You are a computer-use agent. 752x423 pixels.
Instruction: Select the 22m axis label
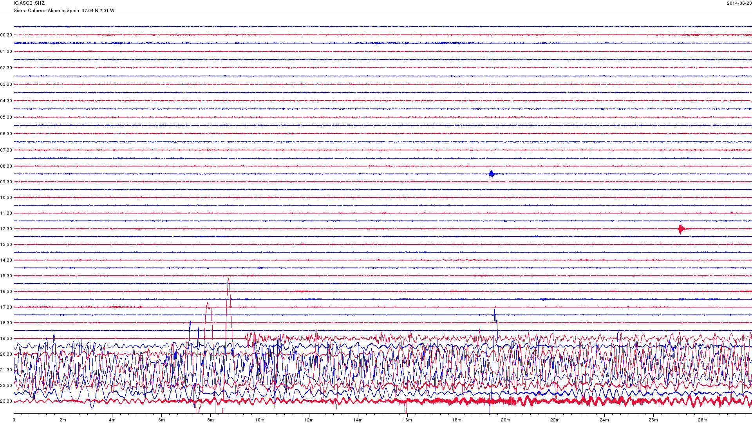pyautogui.click(x=555, y=420)
